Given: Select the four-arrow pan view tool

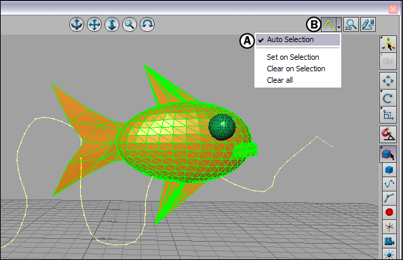Looking at the screenshot, I should 94,24.
